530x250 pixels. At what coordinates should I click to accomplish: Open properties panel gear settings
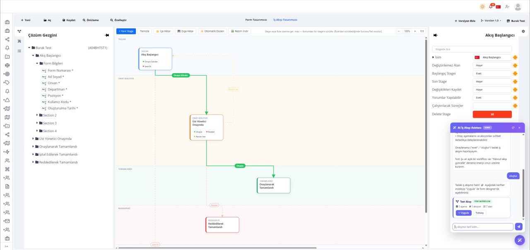click(523, 31)
